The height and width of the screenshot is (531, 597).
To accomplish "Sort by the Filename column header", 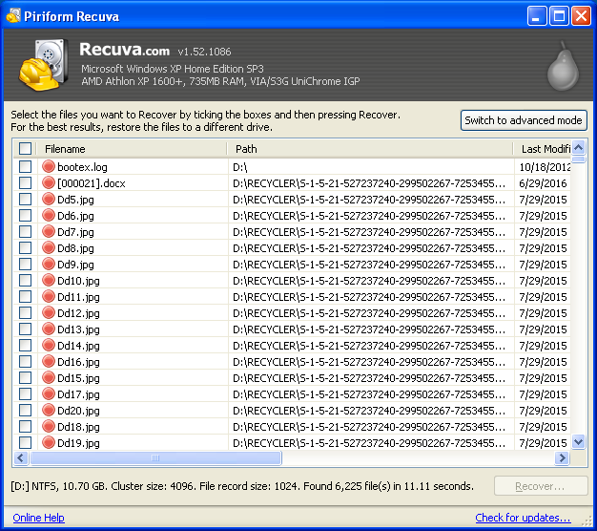I will click(x=132, y=149).
